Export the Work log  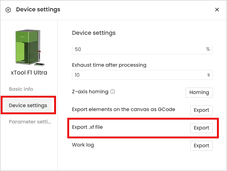(x=201, y=145)
